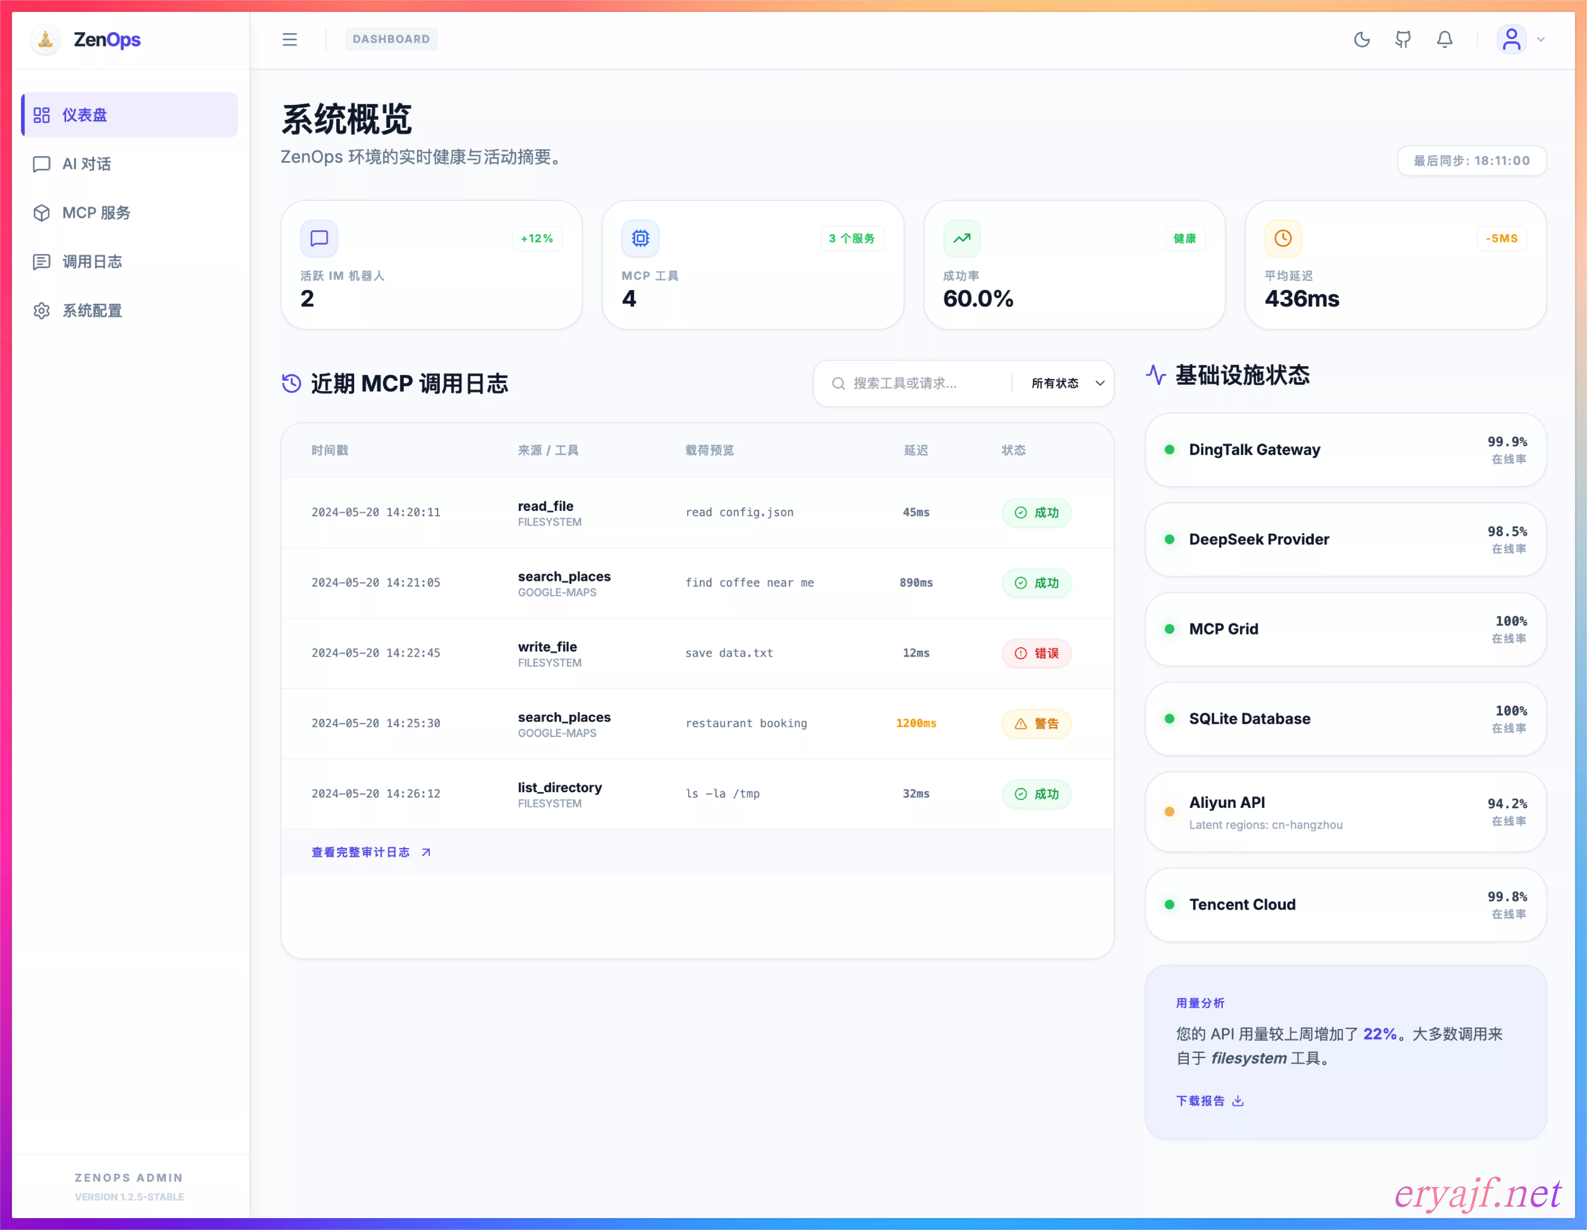Click the clock icon on the 平均延迟 card
This screenshot has width=1587, height=1230.
pos(1283,238)
